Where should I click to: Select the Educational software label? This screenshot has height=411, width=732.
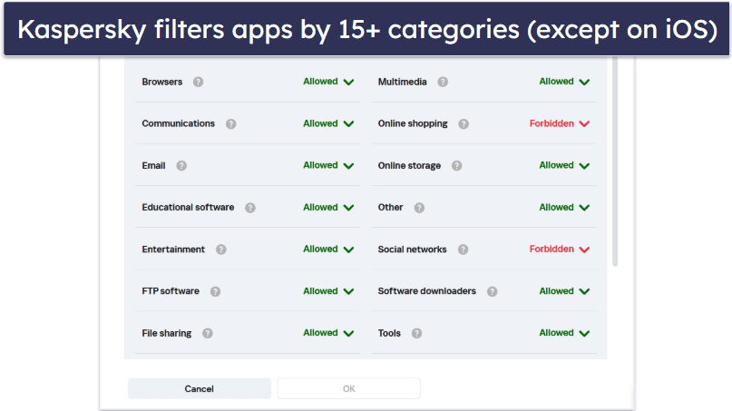pos(188,208)
